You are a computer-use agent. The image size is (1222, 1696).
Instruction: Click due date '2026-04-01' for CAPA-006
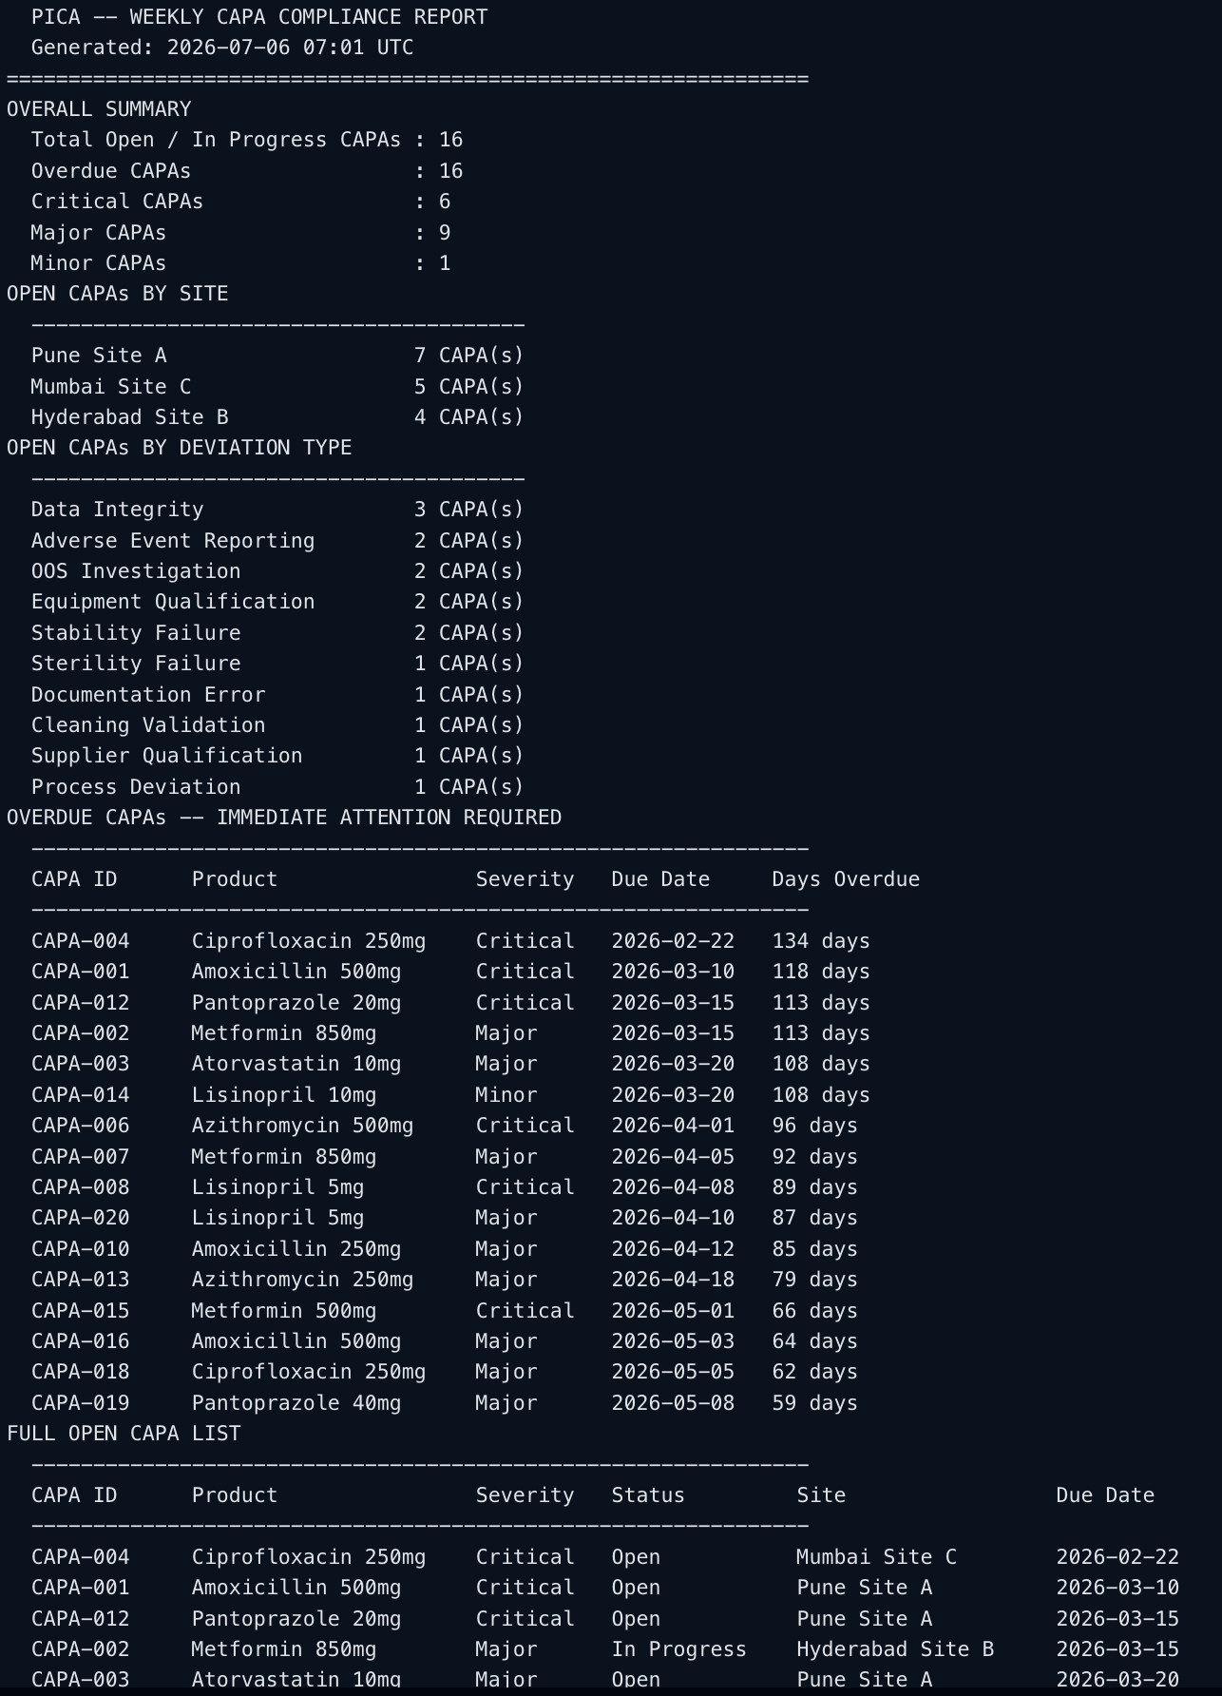coord(673,1126)
